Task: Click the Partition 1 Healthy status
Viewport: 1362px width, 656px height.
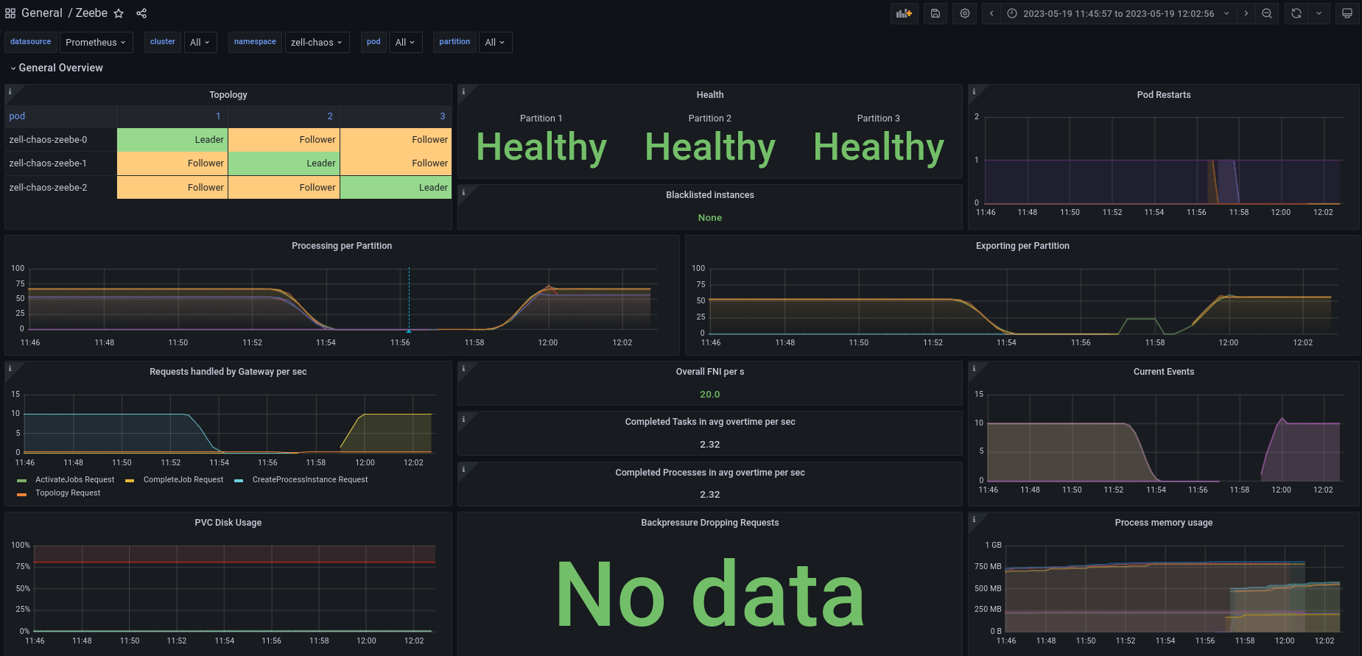Action: 541,147
